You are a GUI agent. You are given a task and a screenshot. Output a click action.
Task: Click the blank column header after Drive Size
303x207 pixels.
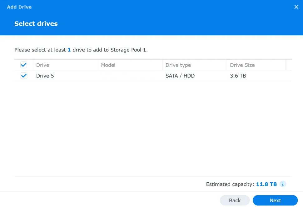[x=289, y=65]
